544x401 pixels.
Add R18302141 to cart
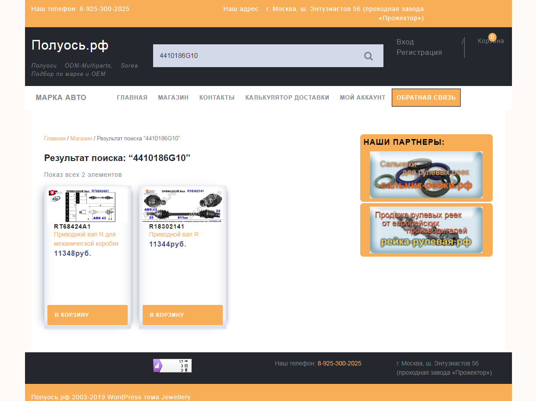[x=183, y=315]
